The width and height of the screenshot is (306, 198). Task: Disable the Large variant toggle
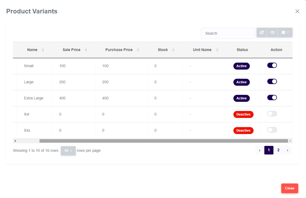coord(272,81)
